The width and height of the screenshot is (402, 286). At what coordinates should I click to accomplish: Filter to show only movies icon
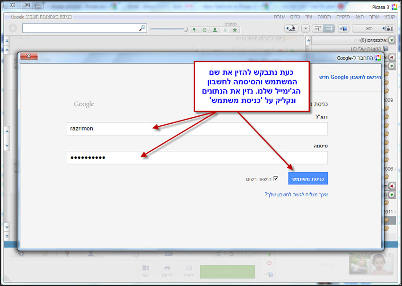point(204,30)
